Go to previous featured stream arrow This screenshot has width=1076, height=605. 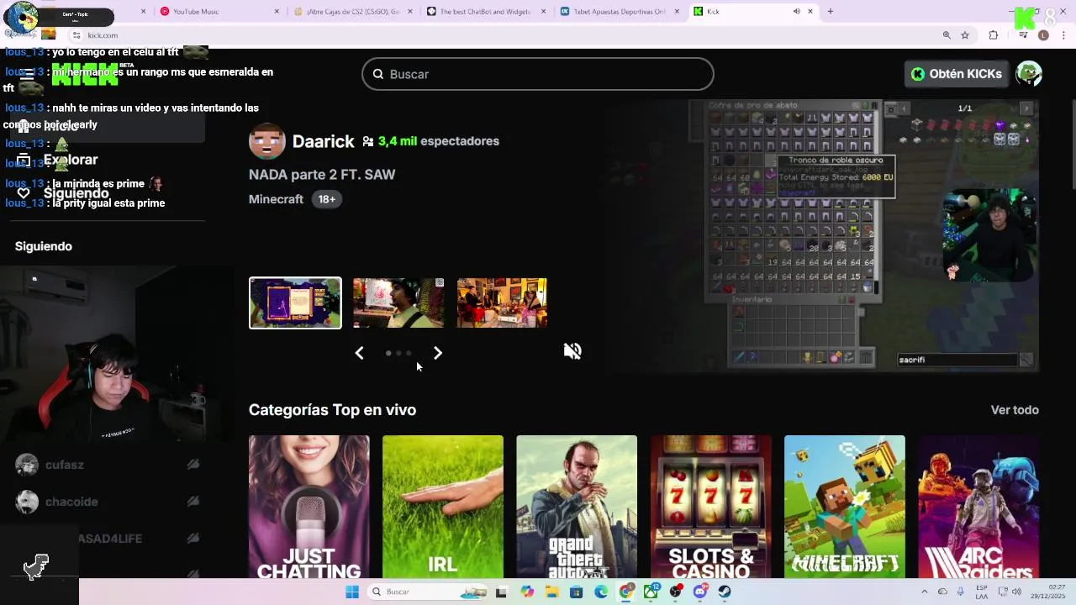(x=359, y=353)
